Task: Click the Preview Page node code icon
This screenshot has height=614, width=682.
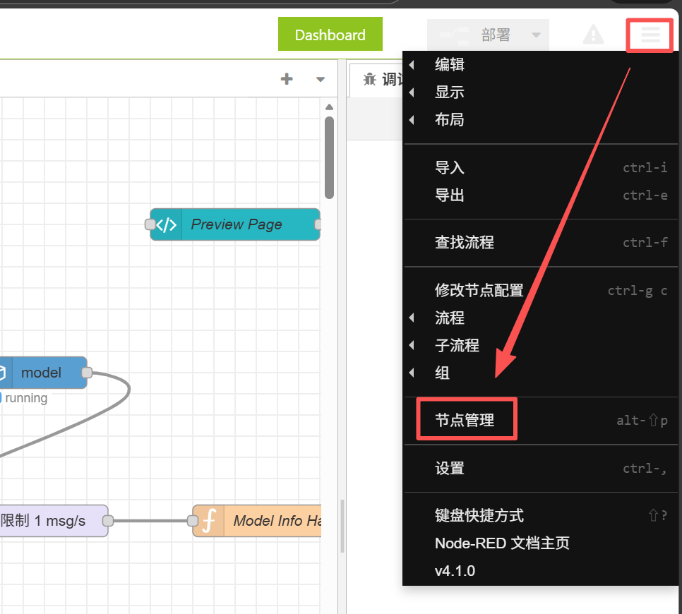Action: pyautogui.click(x=167, y=224)
